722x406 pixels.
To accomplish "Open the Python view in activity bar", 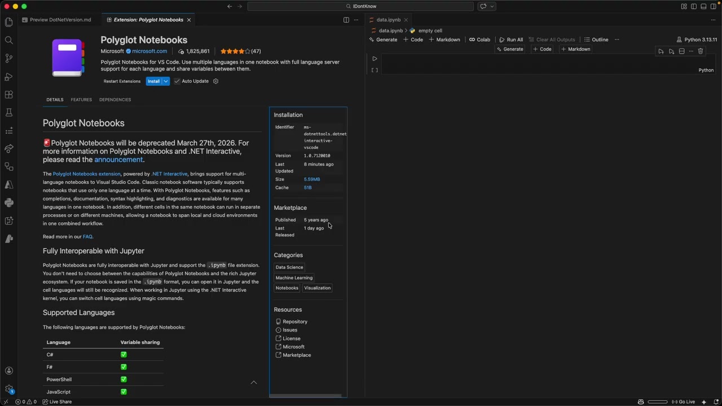I will click(9, 202).
